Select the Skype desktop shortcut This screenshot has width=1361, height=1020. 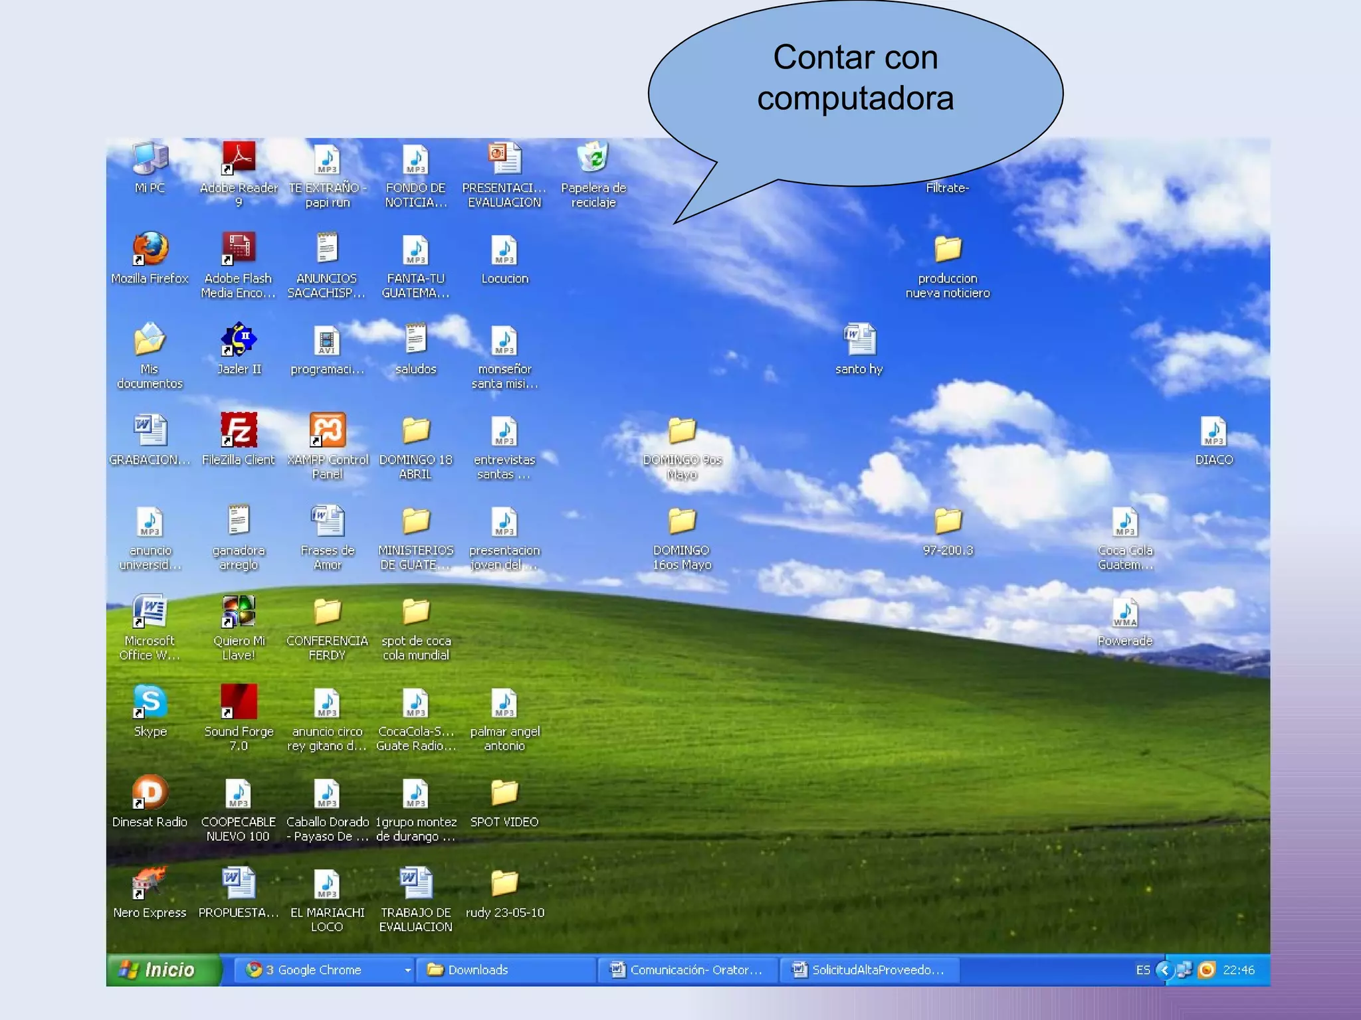click(x=150, y=702)
